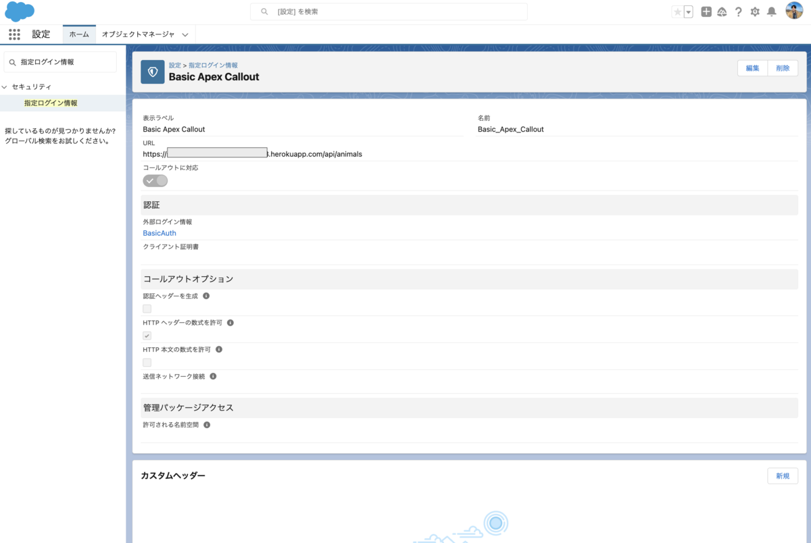Screen dimensions: 811x543
Task: Click the 管理パッケージアクセス section header
Action: 469,408
